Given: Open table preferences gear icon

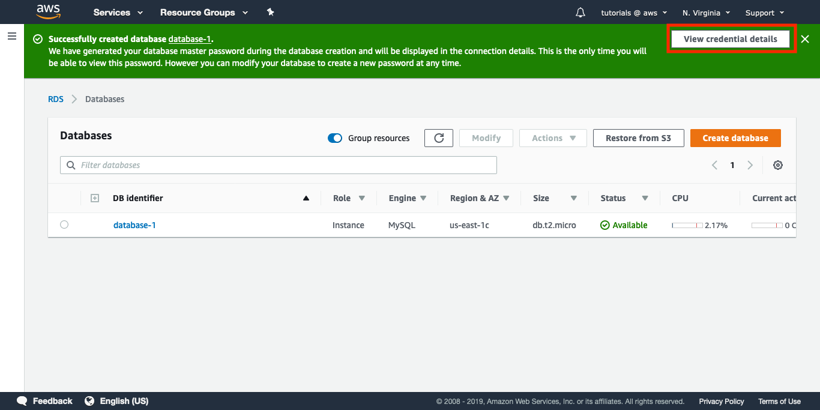Looking at the screenshot, I should pos(778,165).
